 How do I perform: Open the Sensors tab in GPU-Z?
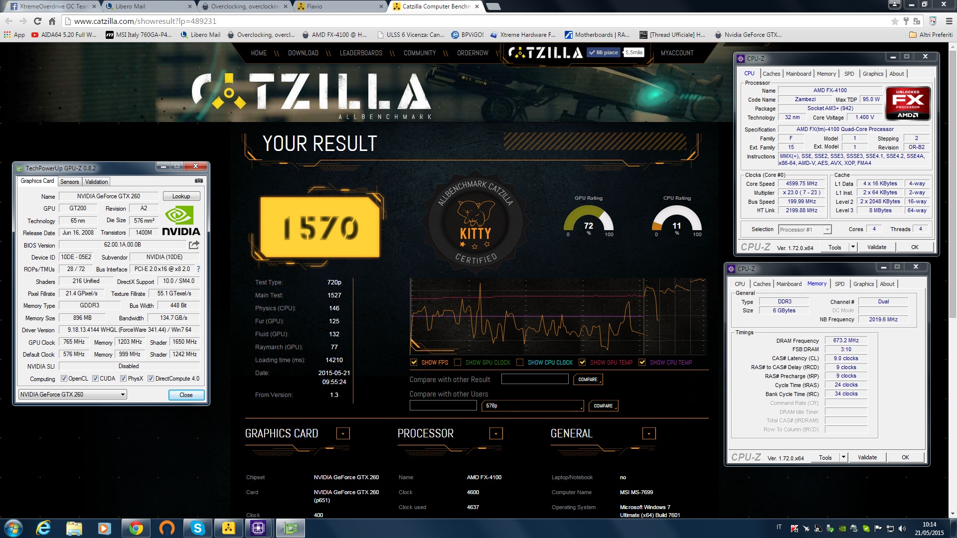(70, 182)
